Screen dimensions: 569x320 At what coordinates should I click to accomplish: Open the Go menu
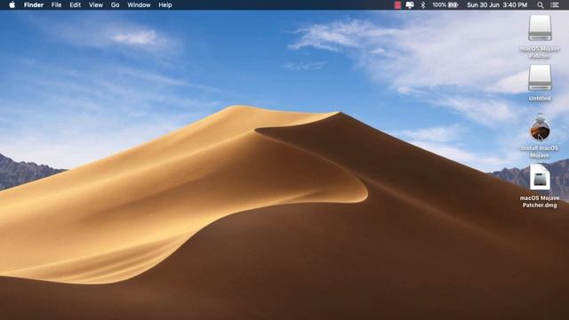(115, 5)
